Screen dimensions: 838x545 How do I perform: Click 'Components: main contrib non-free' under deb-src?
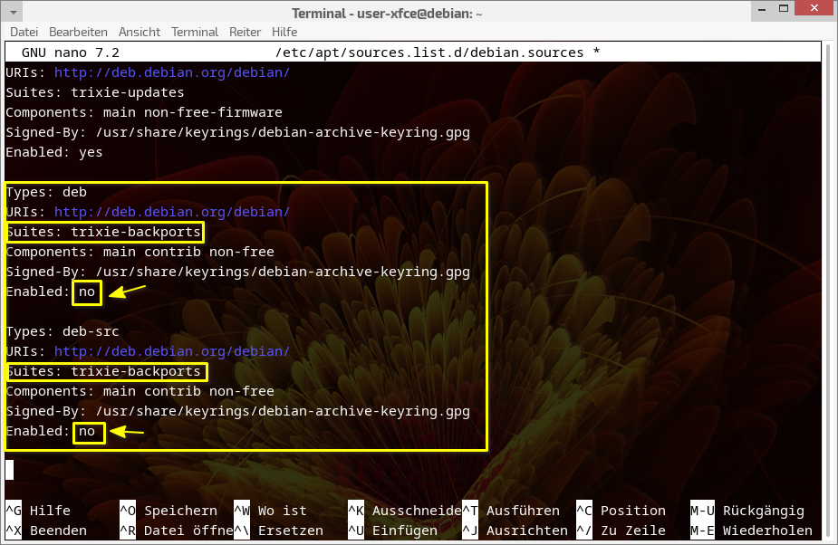pos(140,391)
